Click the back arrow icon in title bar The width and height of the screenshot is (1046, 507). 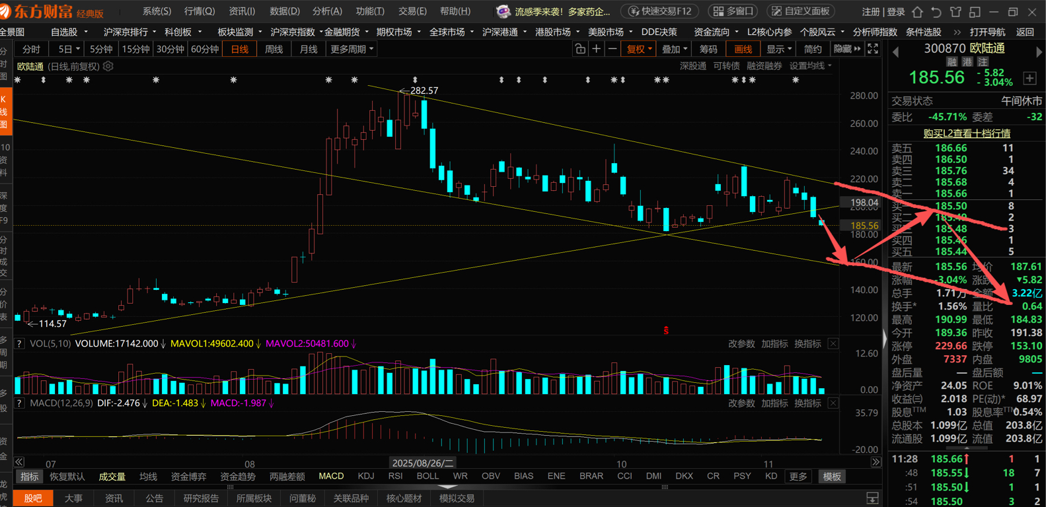936,12
